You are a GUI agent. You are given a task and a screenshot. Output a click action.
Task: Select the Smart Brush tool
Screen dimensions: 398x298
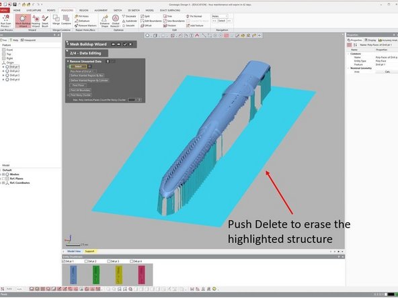[45, 21]
